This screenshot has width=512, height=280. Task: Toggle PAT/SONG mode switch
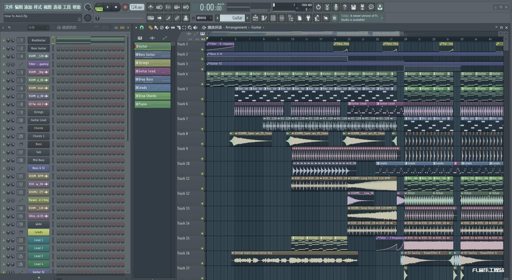click(x=99, y=7)
